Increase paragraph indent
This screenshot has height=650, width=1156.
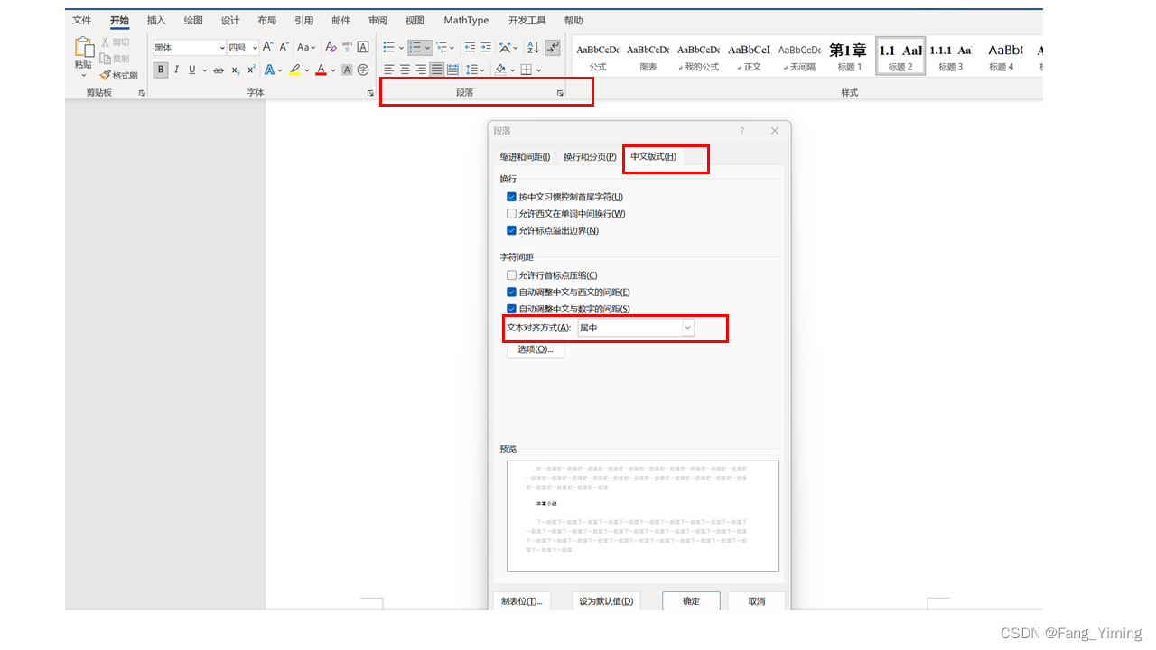click(x=486, y=47)
